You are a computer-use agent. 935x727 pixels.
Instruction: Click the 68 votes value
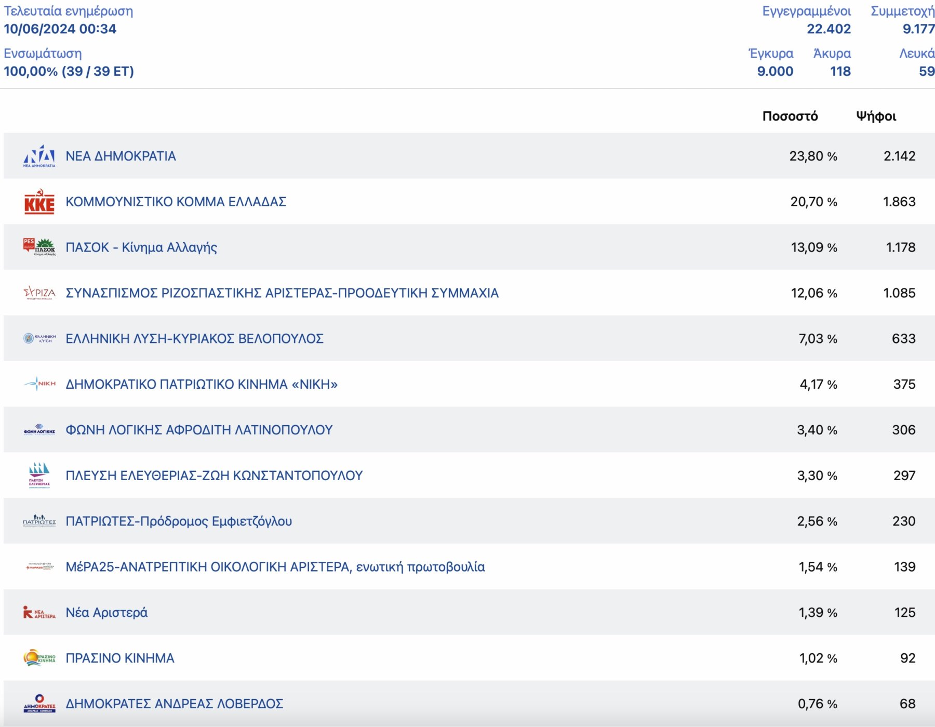coord(908,704)
